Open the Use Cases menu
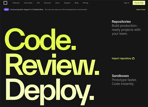 28,3
